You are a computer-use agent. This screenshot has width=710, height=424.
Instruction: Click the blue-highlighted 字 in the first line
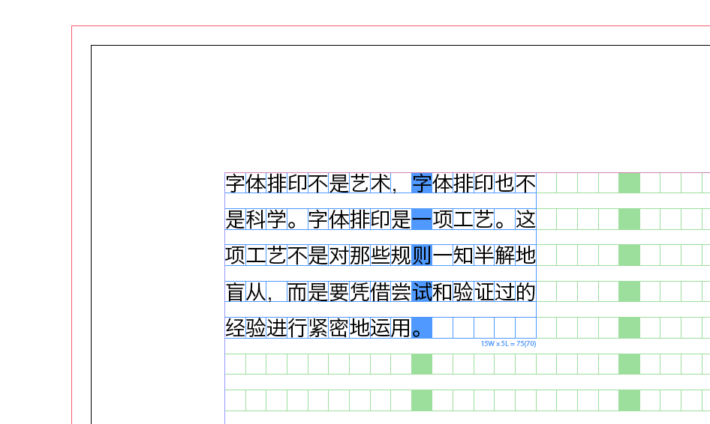(x=422, y=184)
